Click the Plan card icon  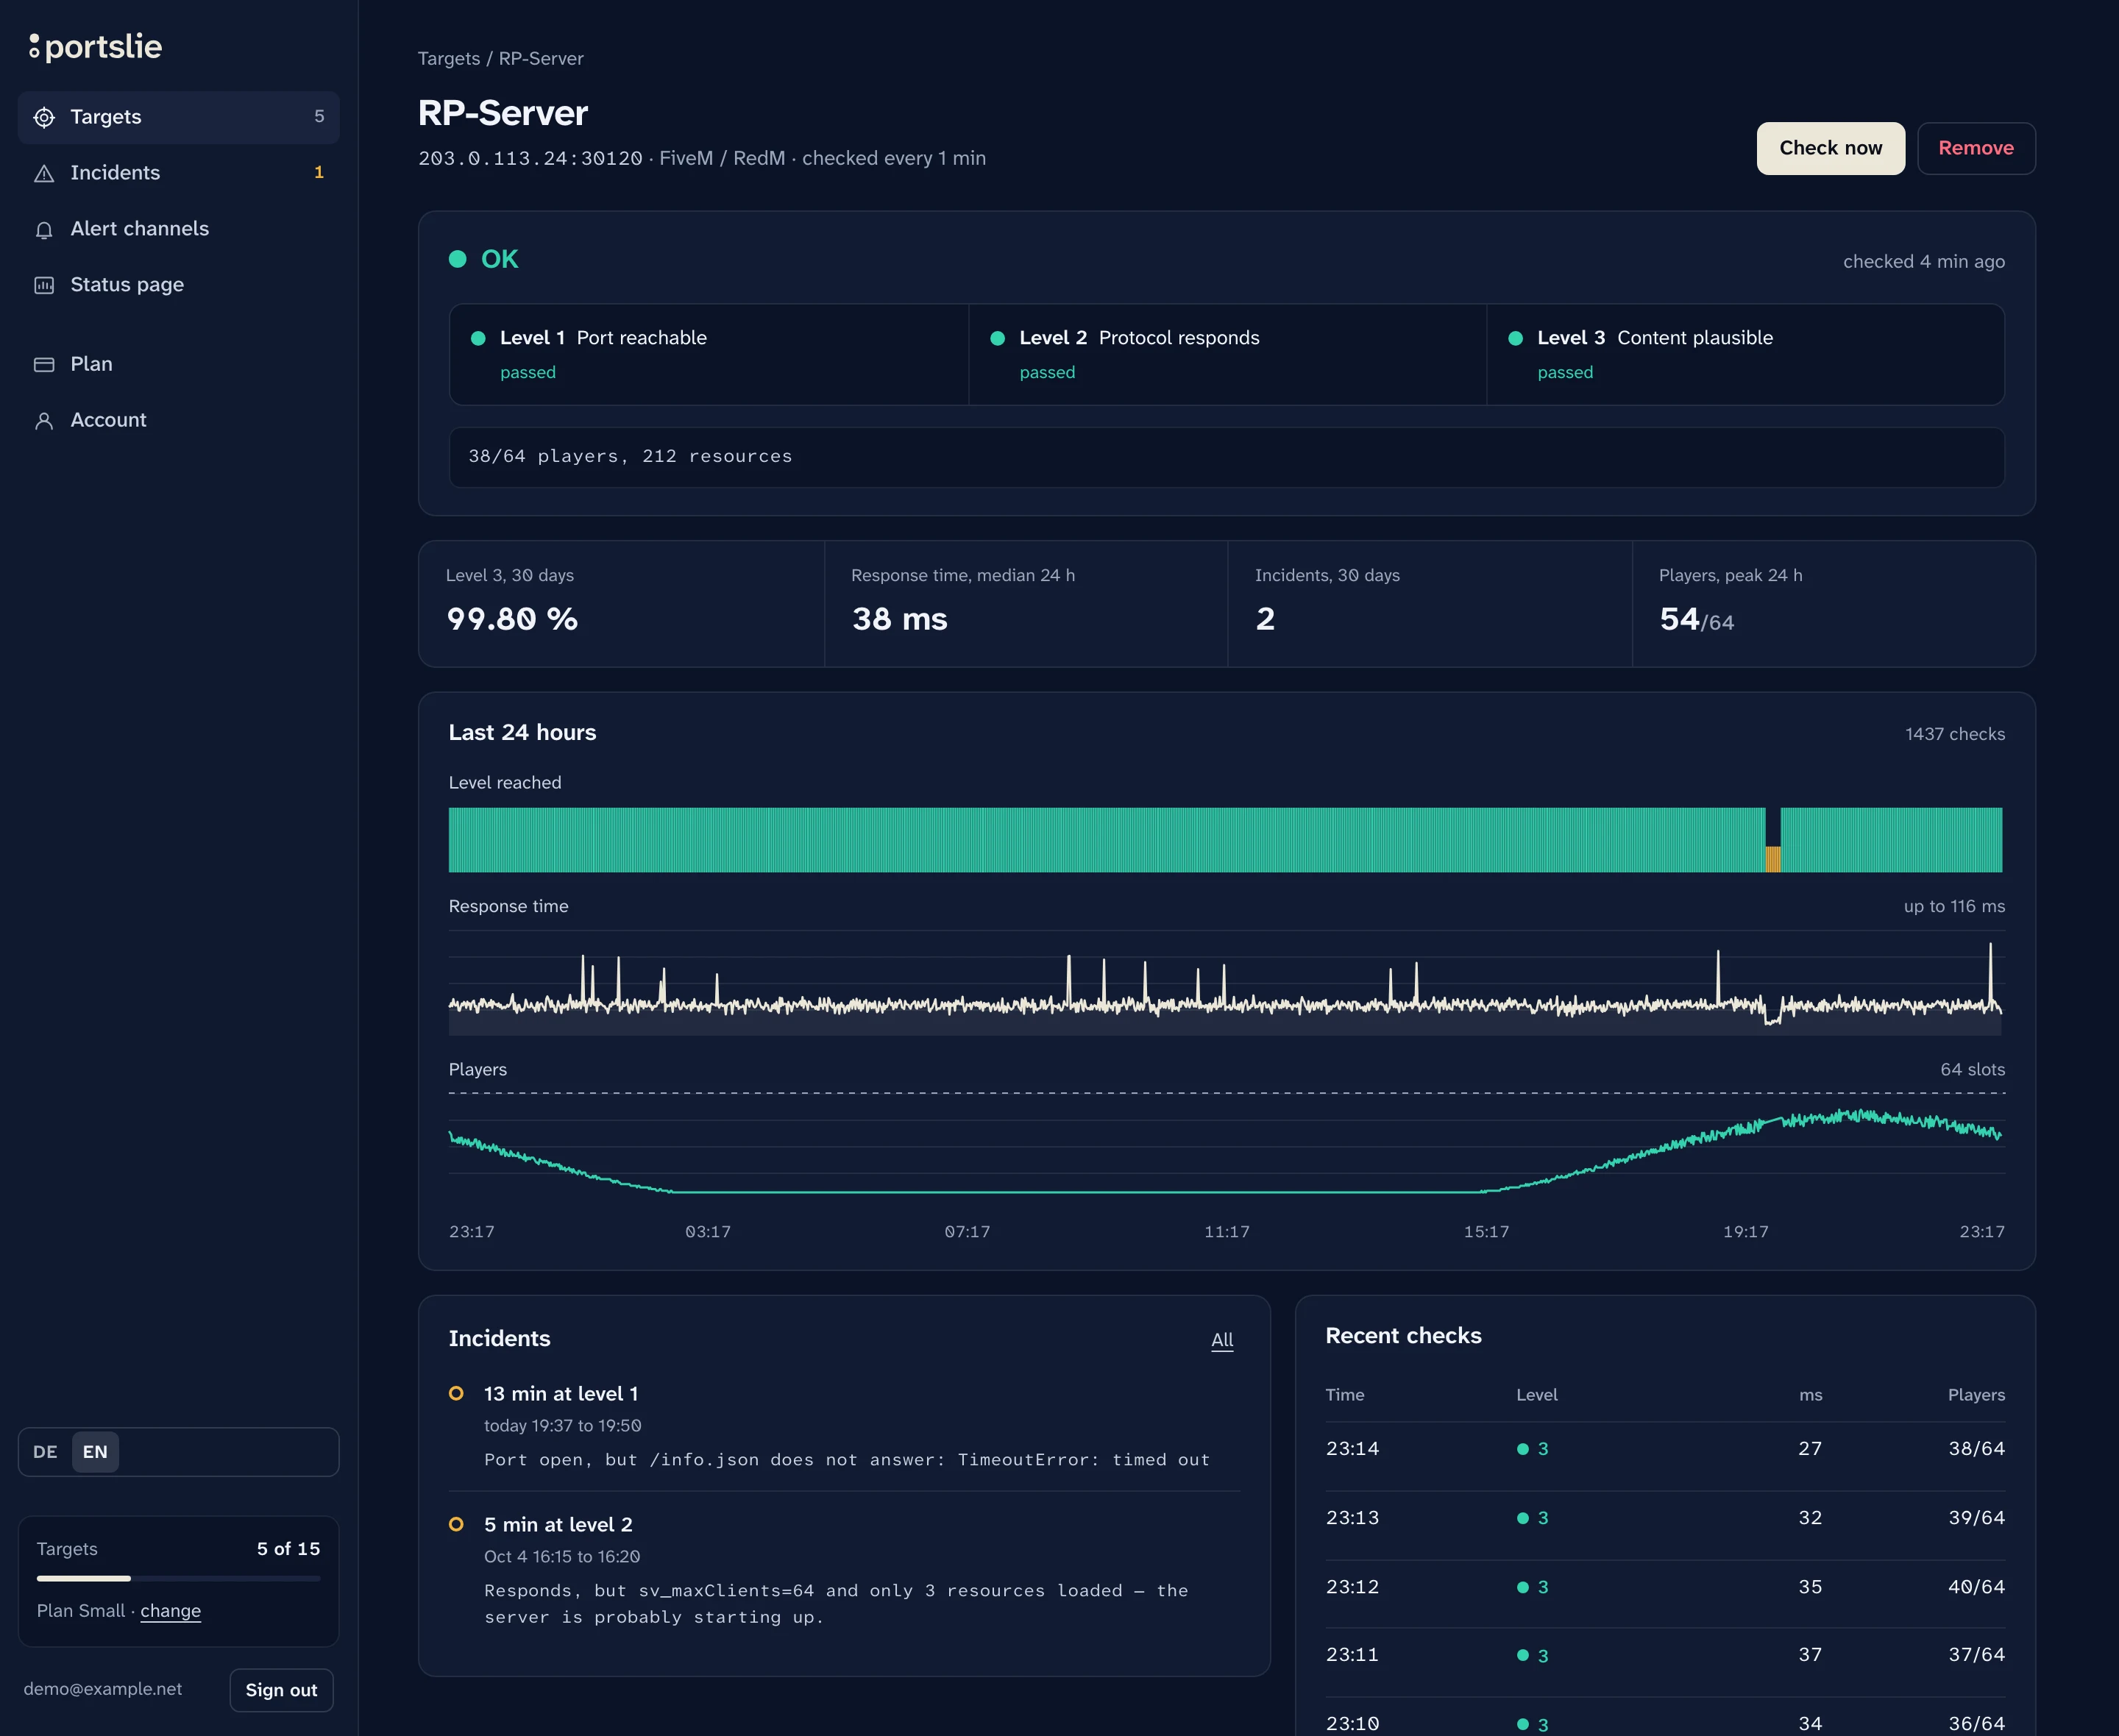tap(44, 364)
